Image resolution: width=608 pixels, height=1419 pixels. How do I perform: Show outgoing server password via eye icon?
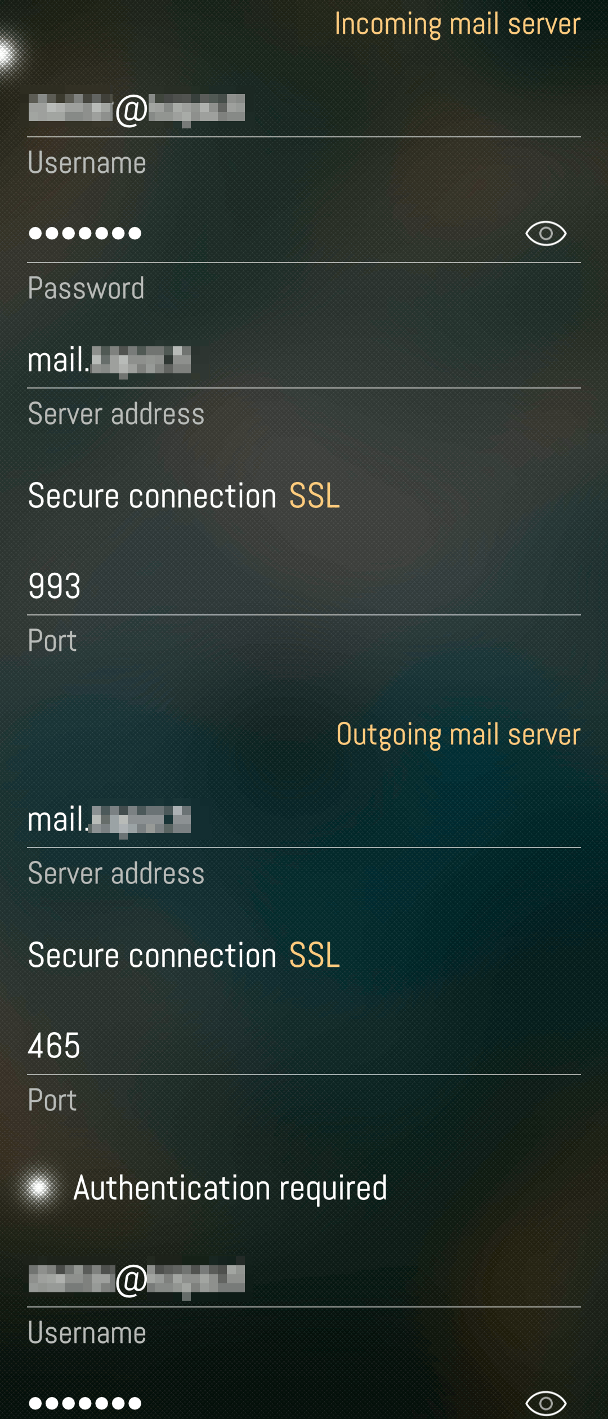click(546, 1403)
